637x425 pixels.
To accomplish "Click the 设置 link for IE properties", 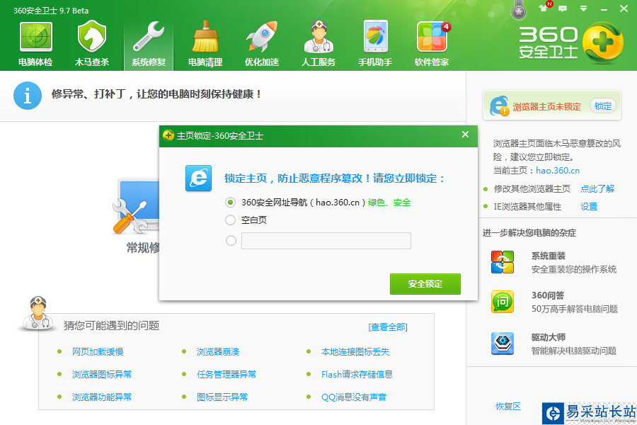I will pyautogui.click(x=589, y=207).
